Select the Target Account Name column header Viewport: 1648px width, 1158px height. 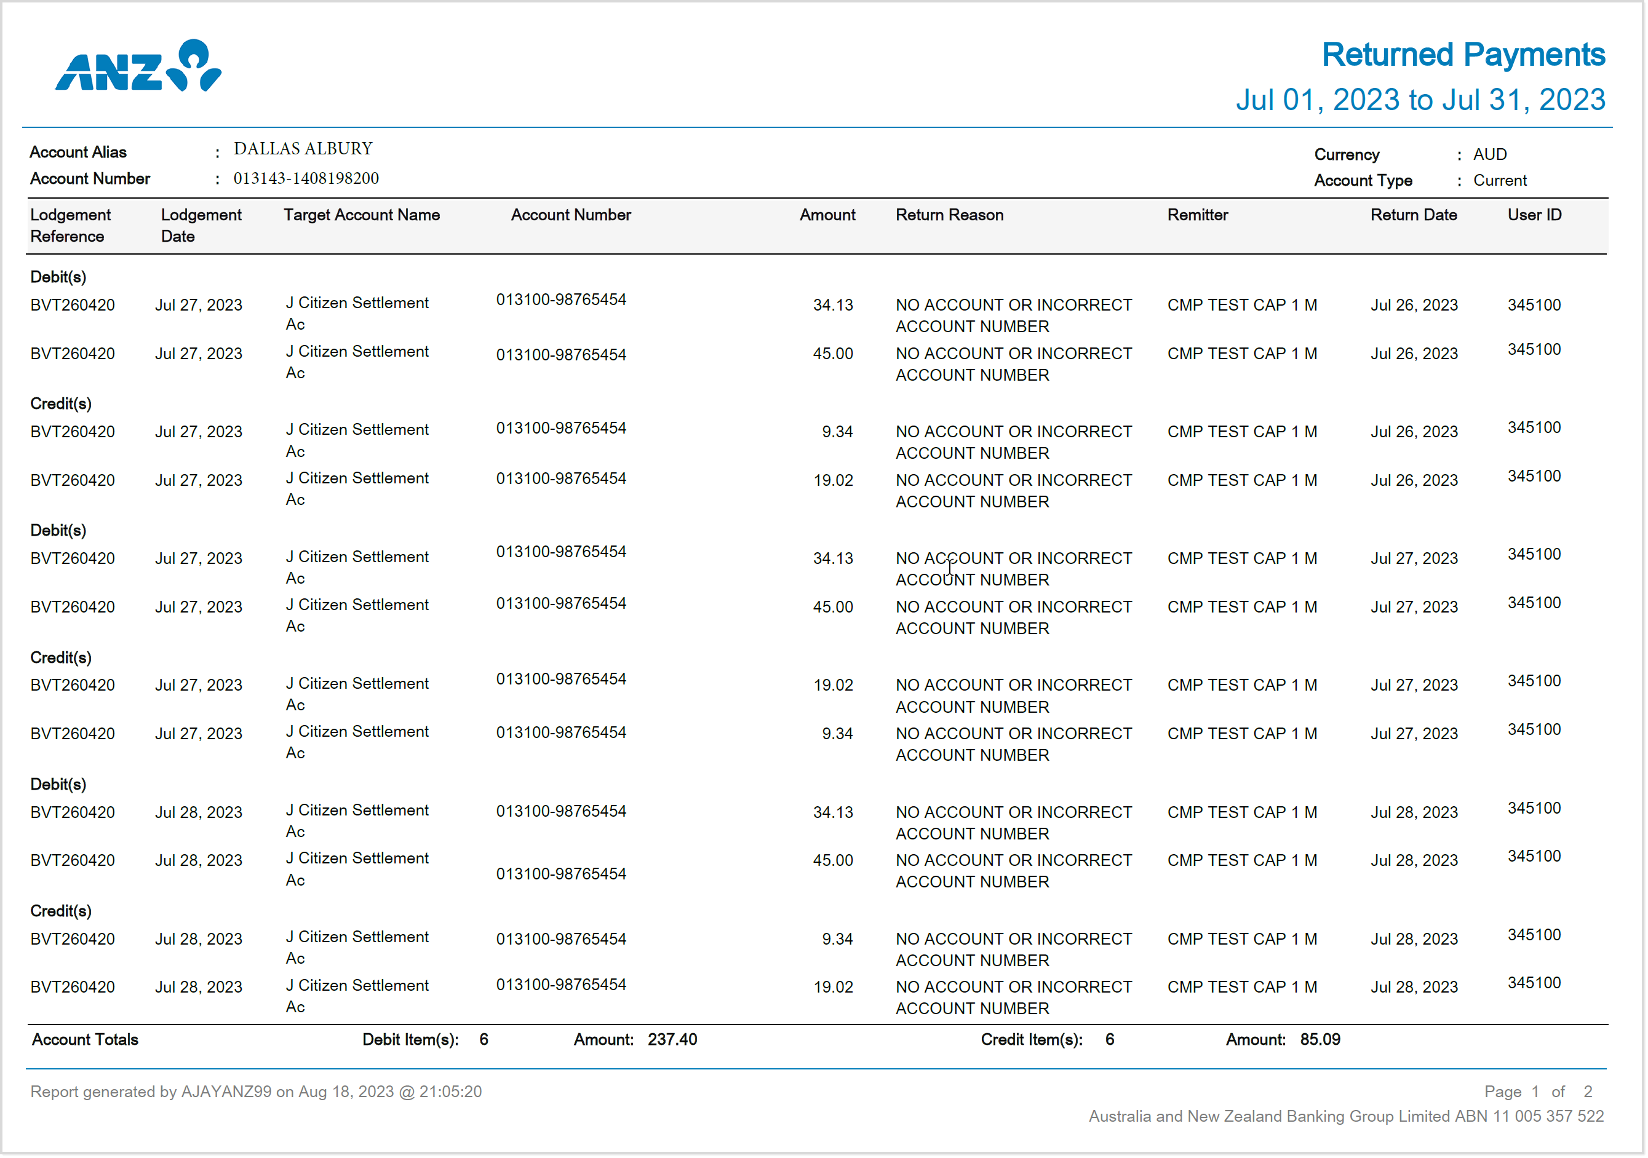coord(362,215)
